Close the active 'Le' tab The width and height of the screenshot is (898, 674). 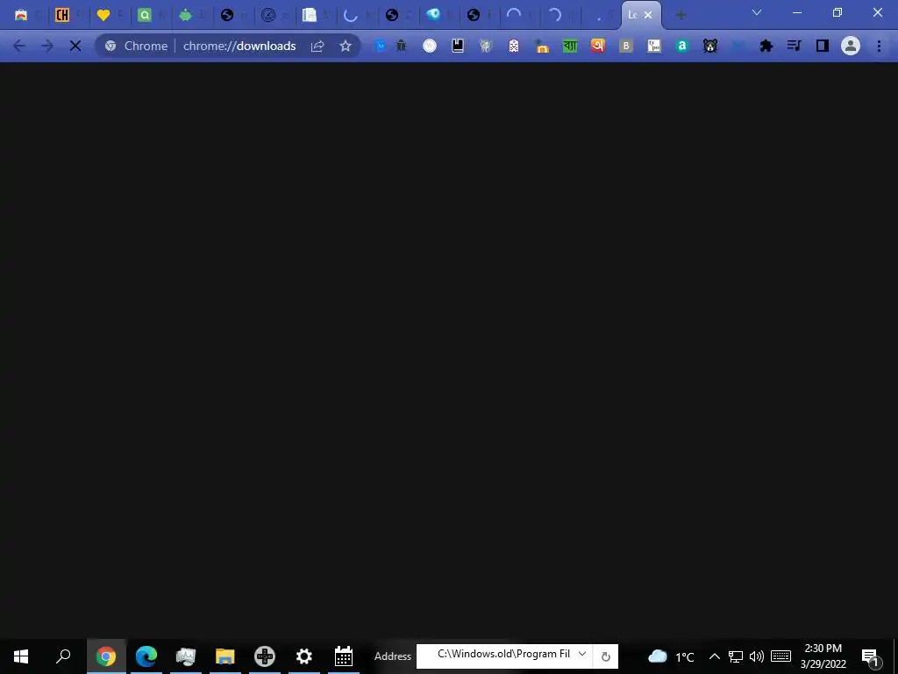(648, 16)
